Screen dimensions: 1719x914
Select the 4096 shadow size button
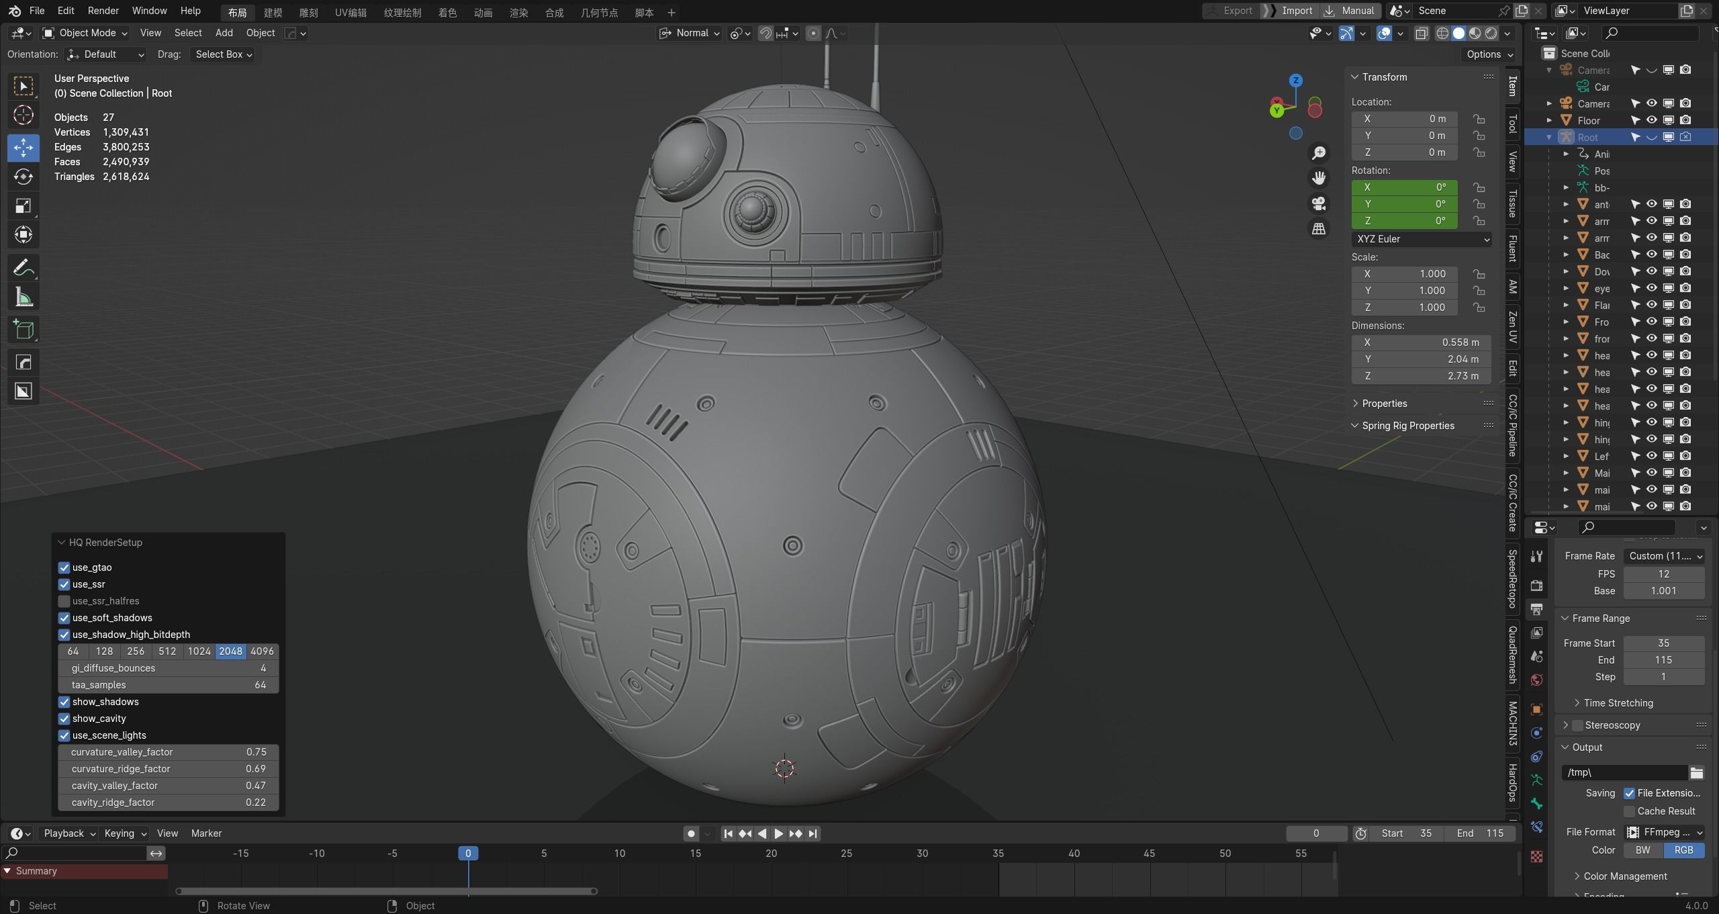click(x=263, y=651)
